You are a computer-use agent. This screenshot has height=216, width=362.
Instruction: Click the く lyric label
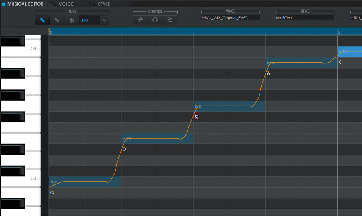(340, 62)
